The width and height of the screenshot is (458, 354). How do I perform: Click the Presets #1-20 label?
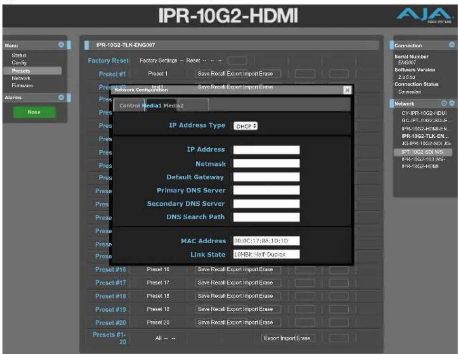110,338
